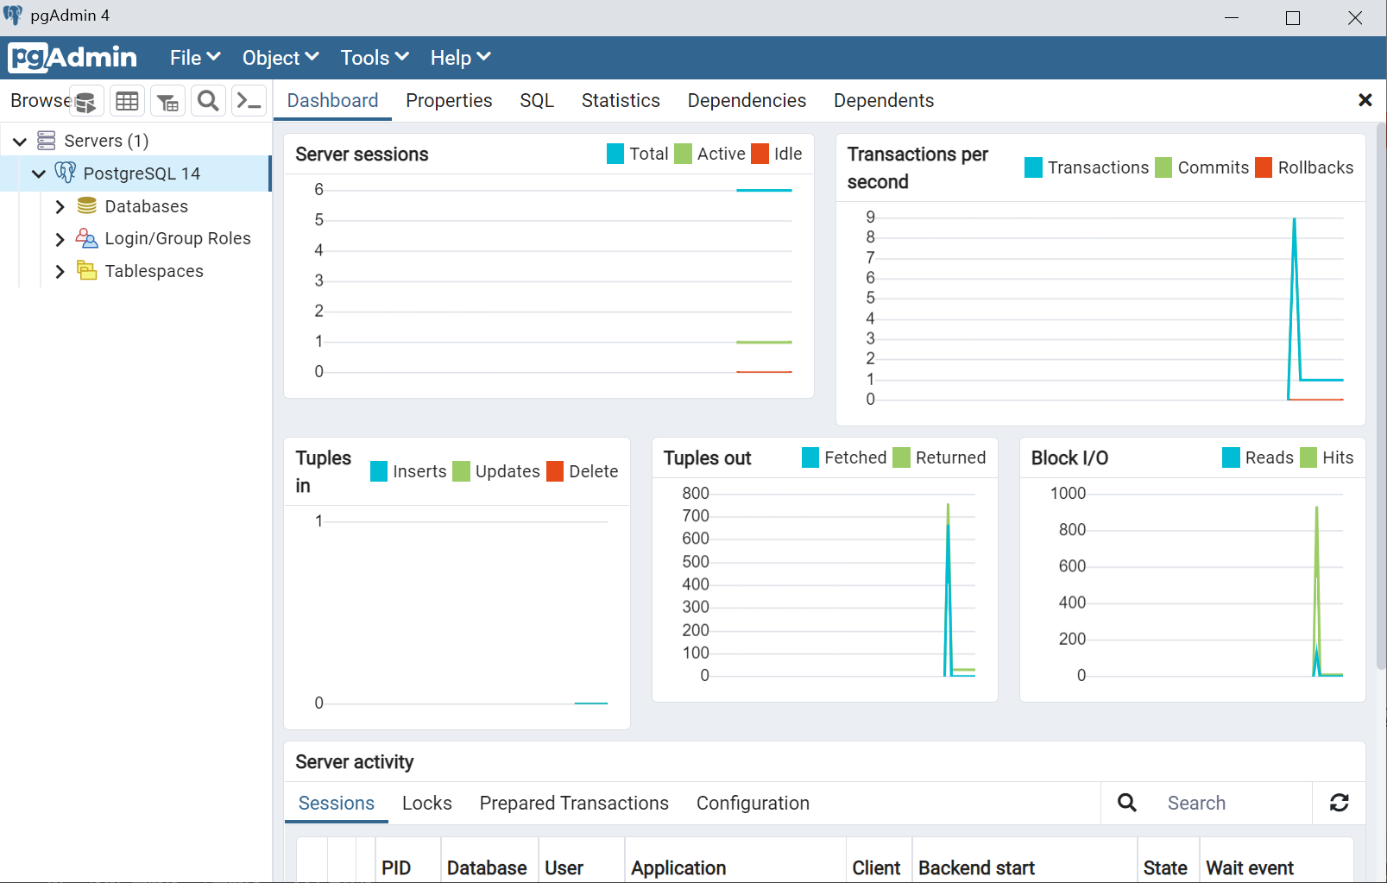This screenshot has height=883, width=1387.
Task: Open the Object menu
Action: point(281,58)
